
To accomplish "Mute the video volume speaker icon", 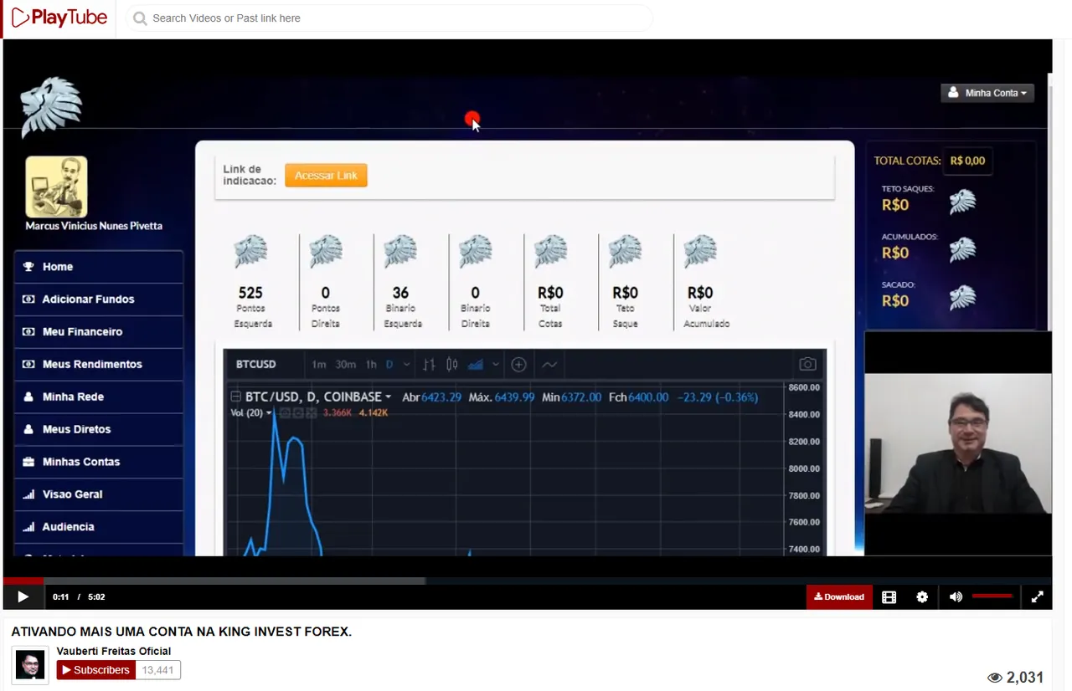I will point(956,597).
